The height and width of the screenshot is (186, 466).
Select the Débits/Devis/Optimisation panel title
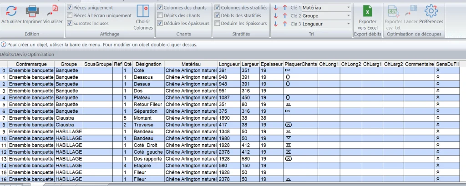click(27, 55)
